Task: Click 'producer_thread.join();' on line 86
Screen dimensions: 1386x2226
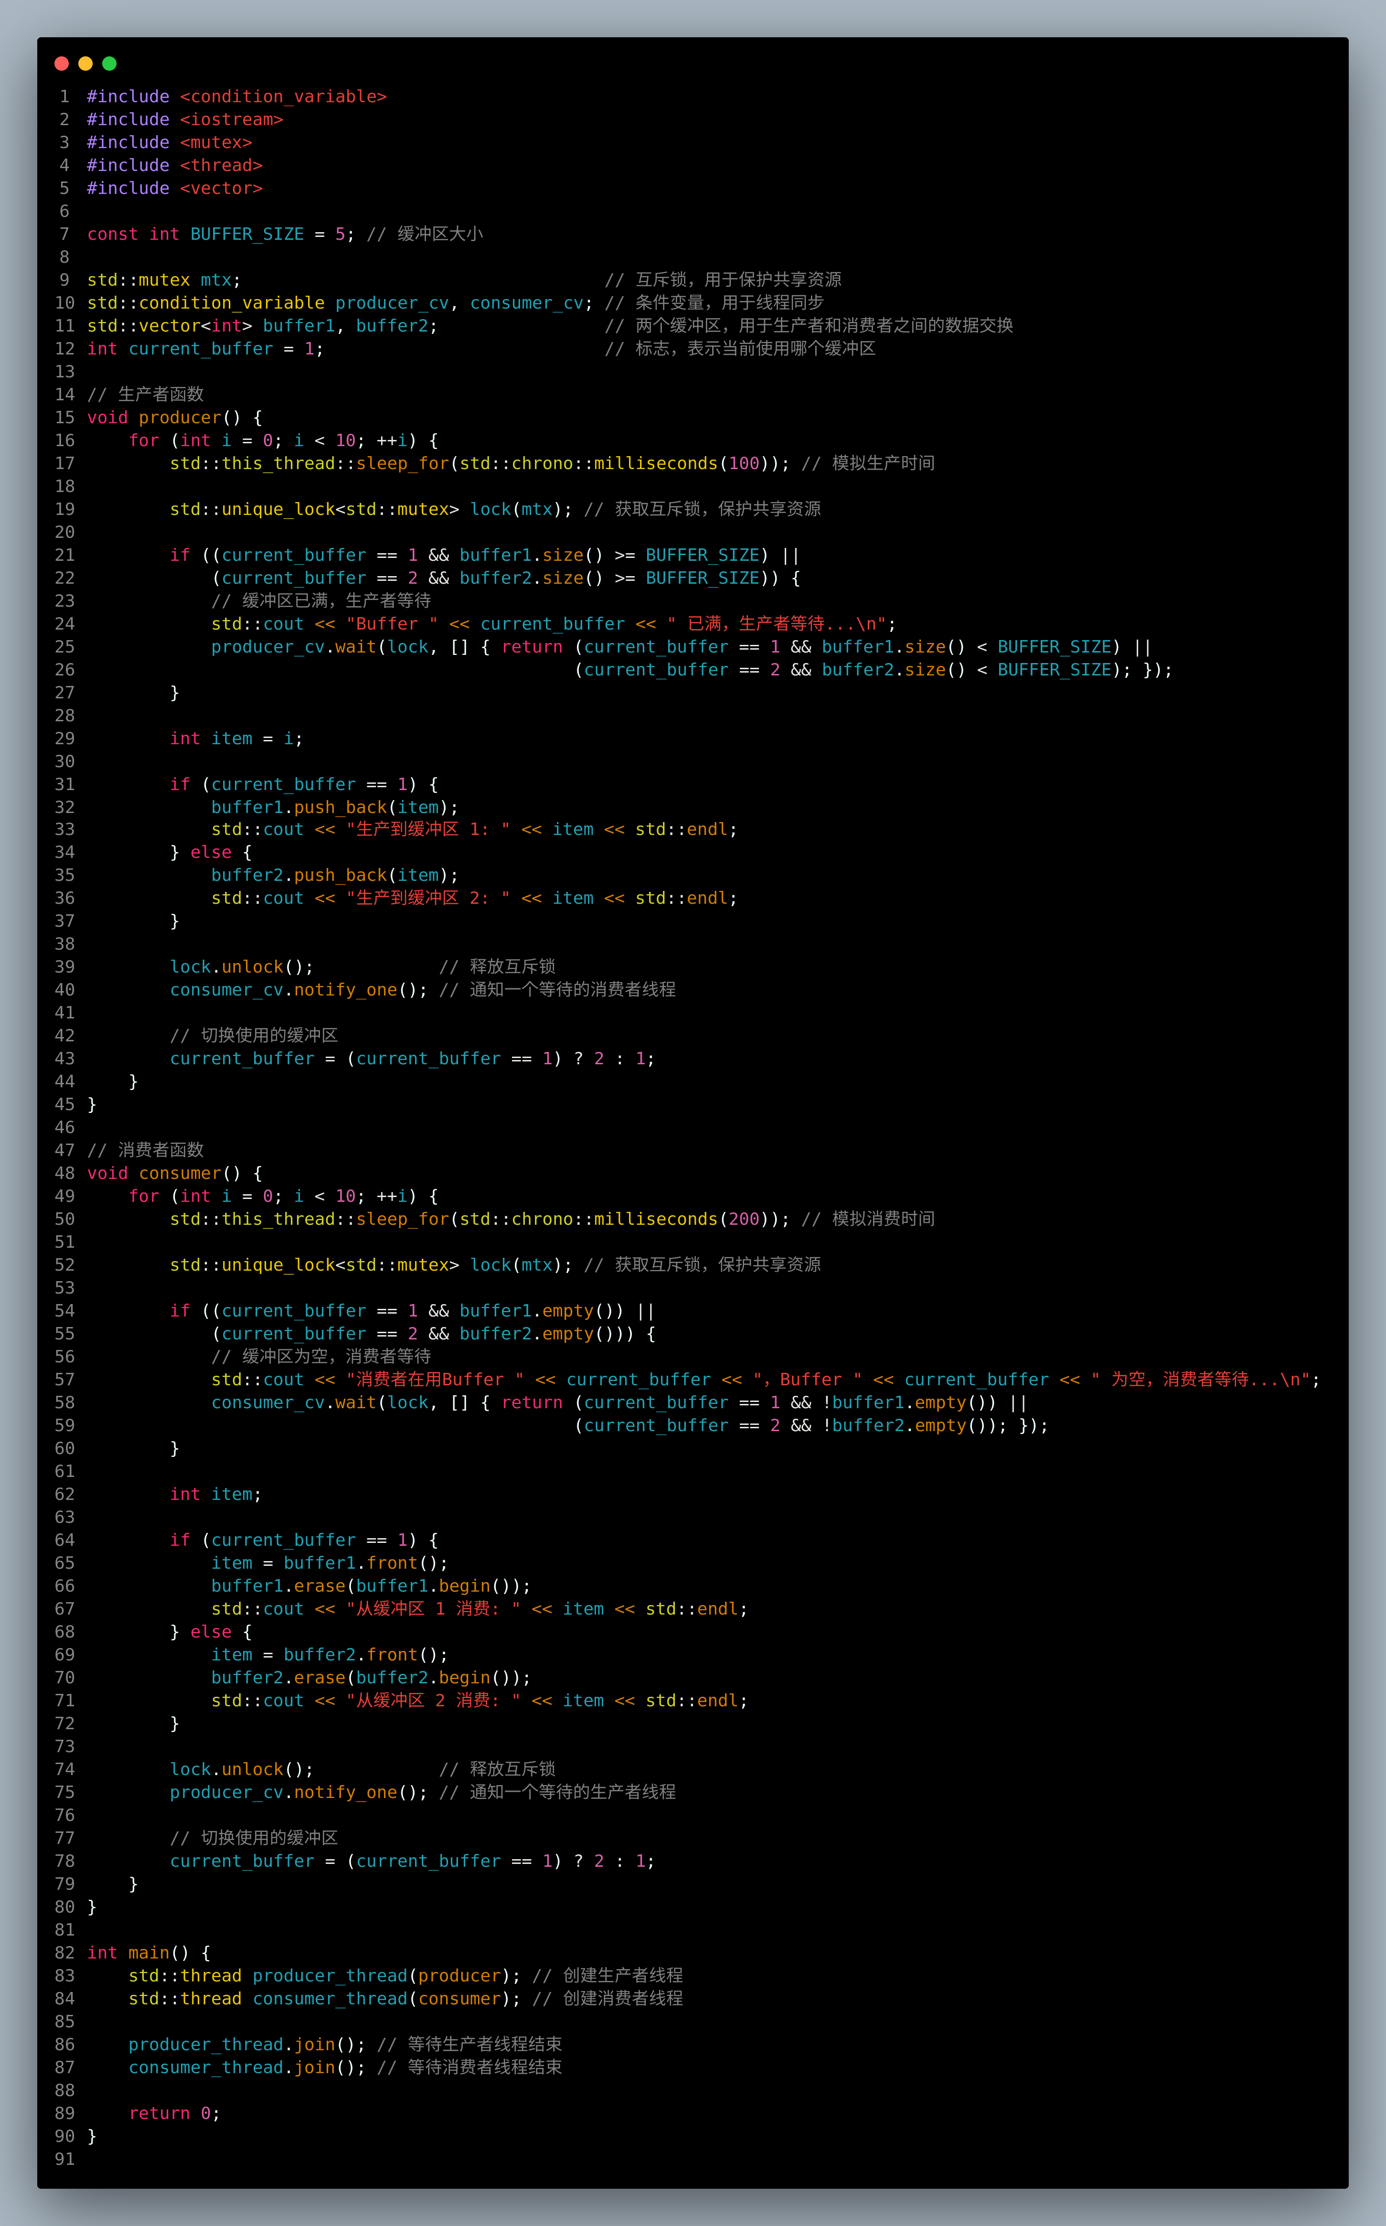Action: 246,2044
